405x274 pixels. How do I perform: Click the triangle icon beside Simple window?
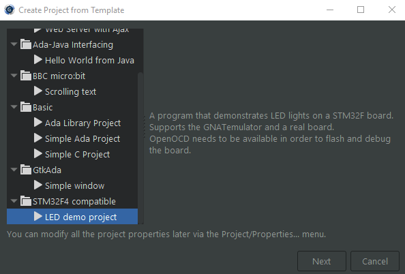(38, 185)
